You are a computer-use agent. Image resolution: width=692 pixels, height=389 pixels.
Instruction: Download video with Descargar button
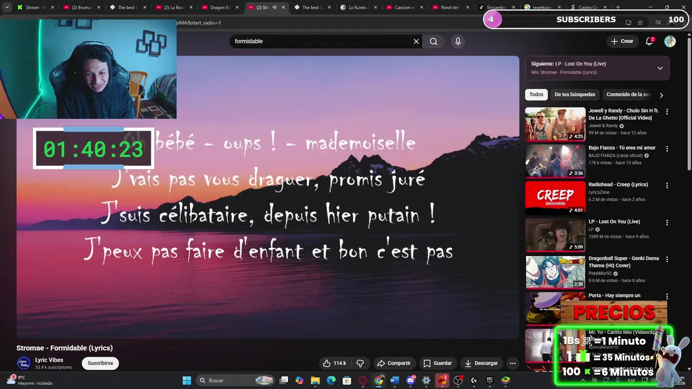(481, 363)
